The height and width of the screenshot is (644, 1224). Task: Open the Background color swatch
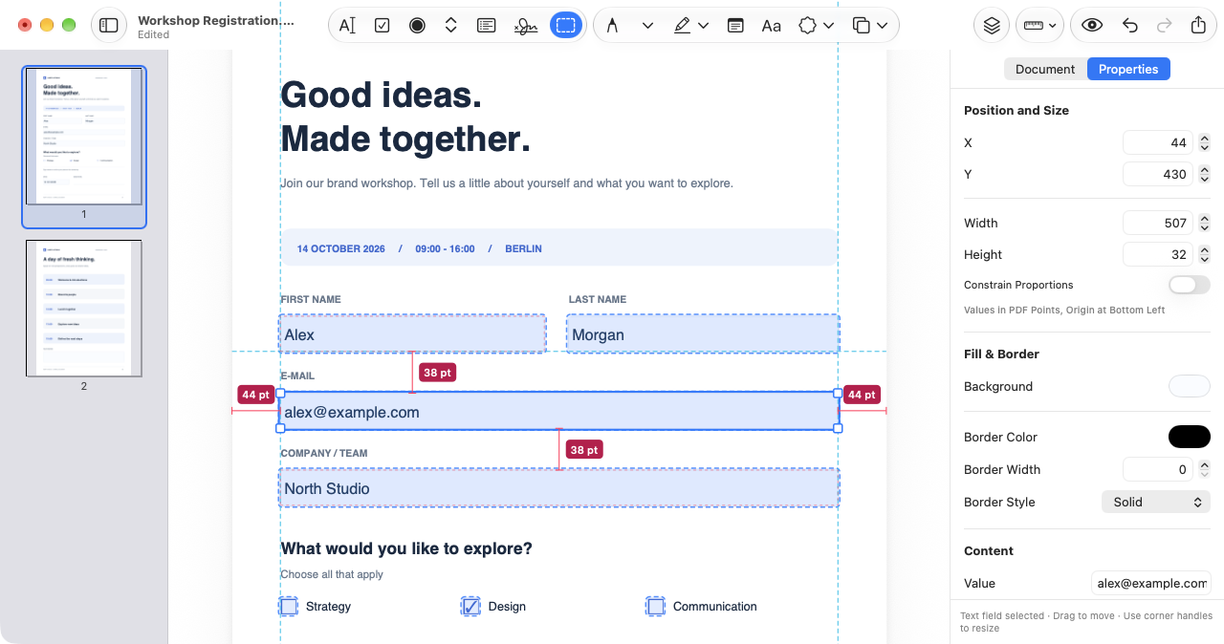click(1190, 386)
